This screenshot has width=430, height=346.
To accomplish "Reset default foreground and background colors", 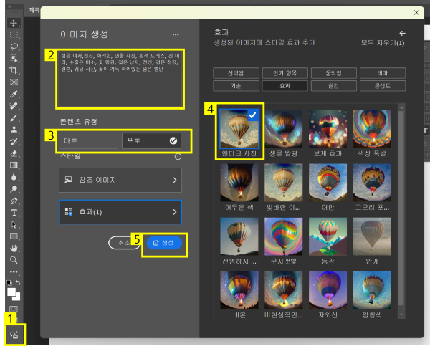I will pos(9,282).
